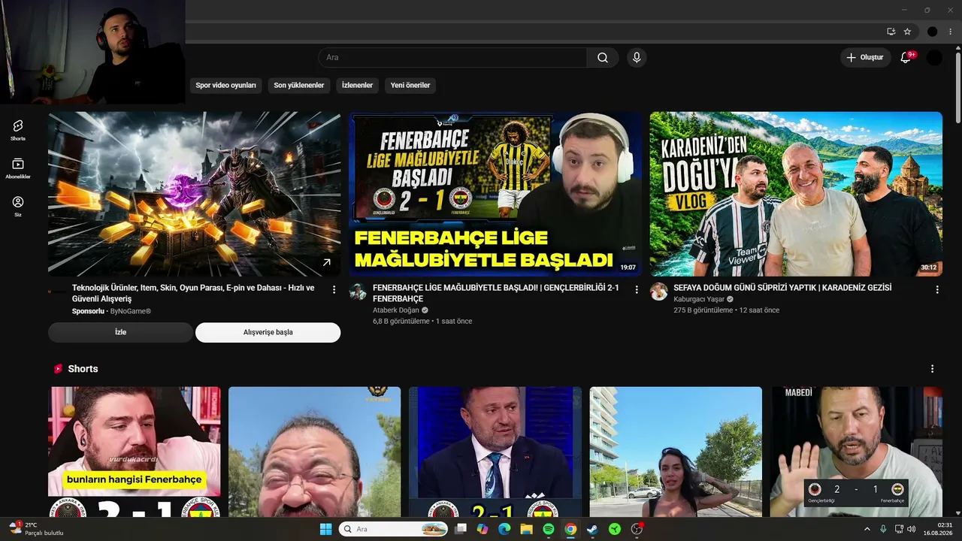Select the 'Son yüklenenler' filter chip

(299, 86)
